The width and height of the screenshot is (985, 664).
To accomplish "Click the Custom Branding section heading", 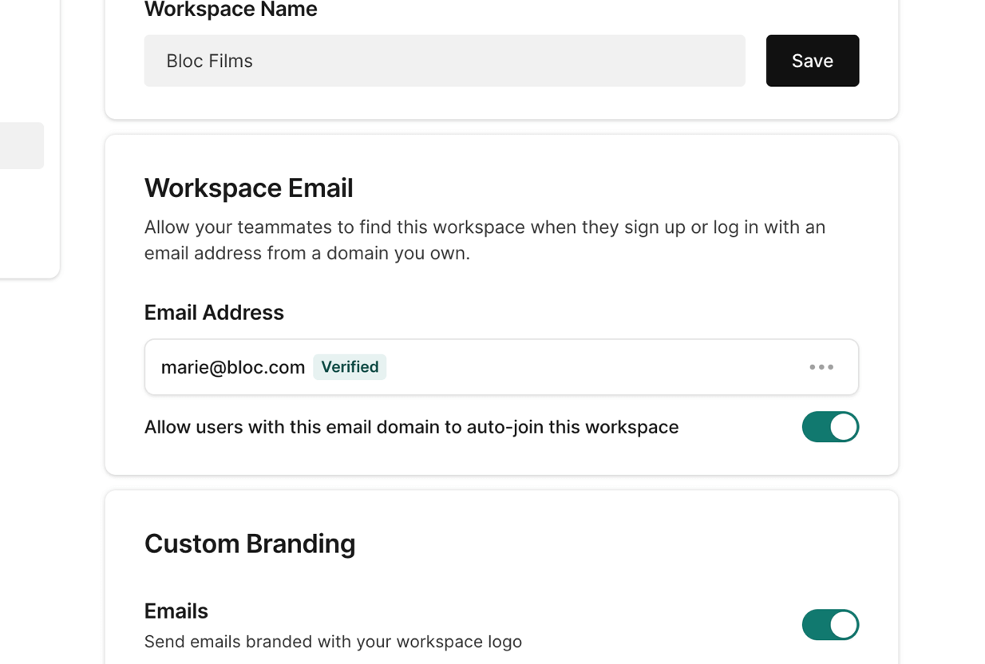I will pos(249,543).
